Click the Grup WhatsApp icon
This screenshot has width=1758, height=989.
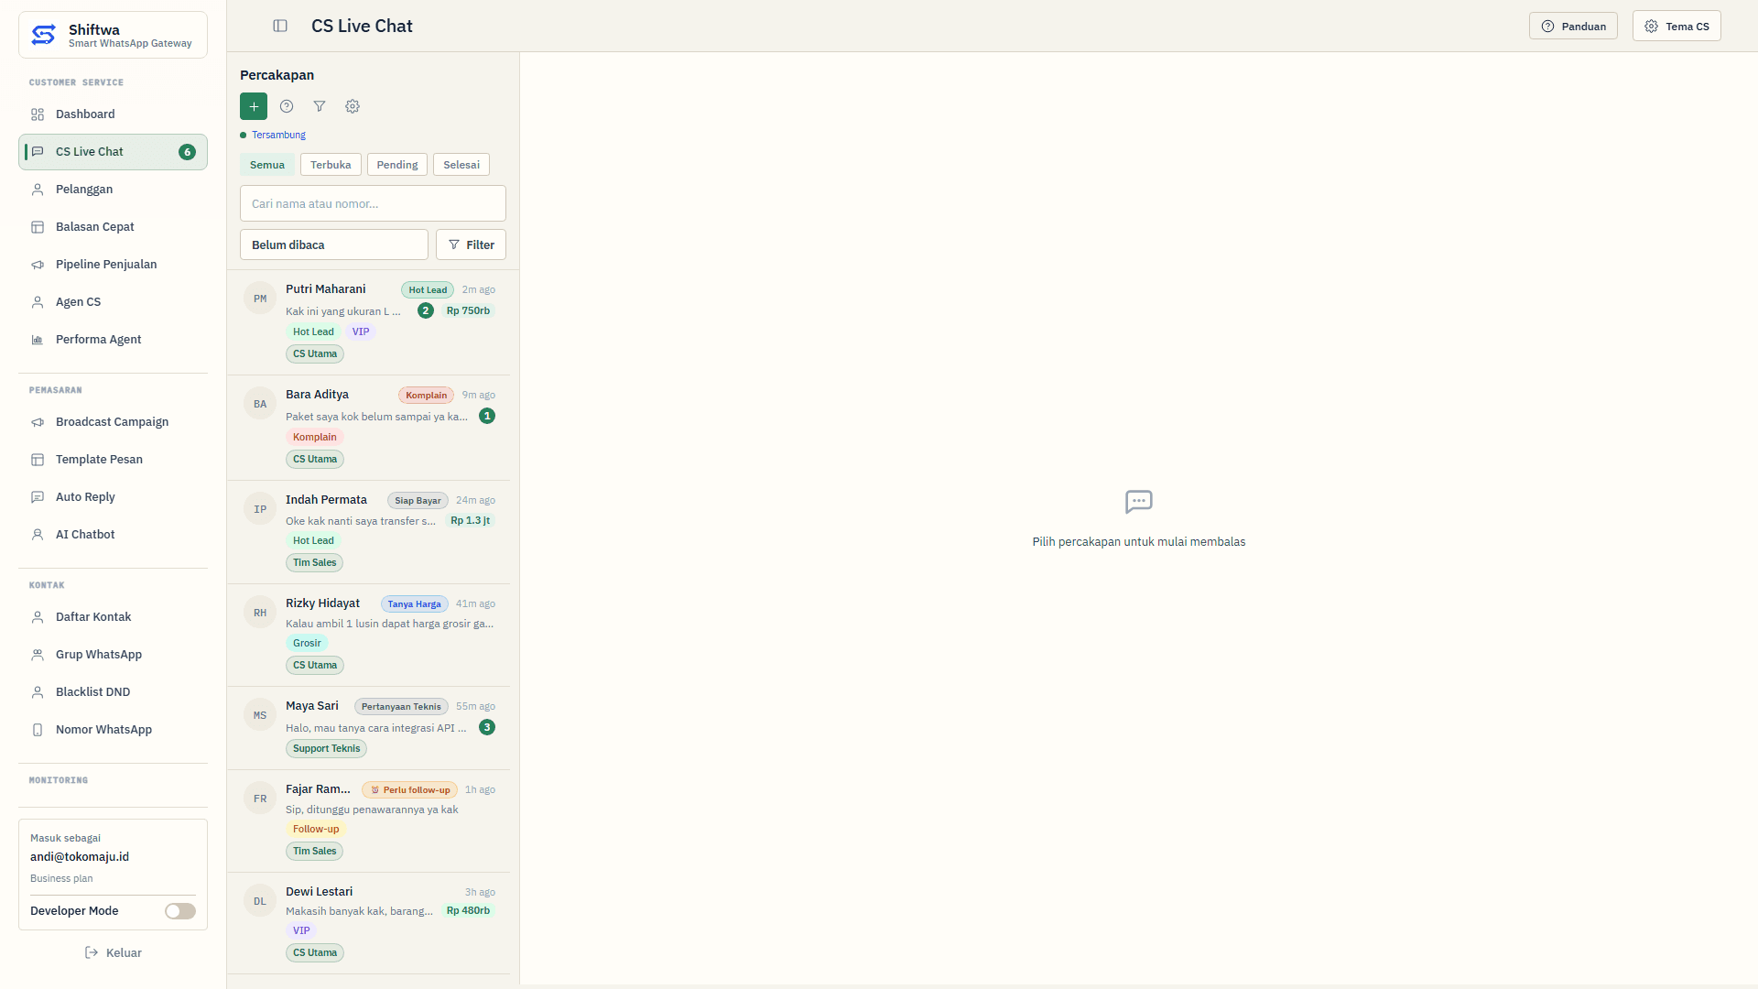point(38,655)
